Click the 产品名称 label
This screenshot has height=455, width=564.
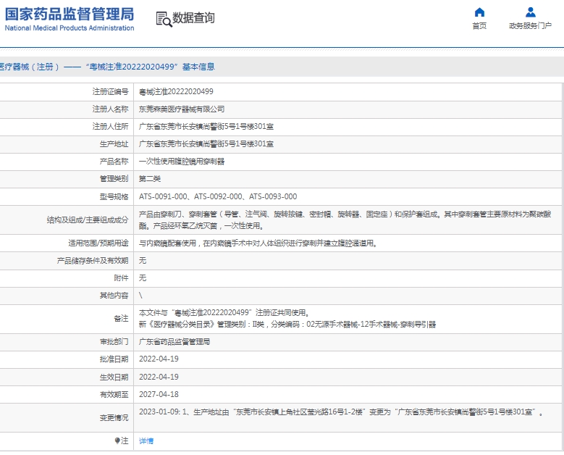(x=114, y=162)
